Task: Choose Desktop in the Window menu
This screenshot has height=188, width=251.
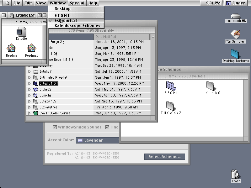Action: 76,9
